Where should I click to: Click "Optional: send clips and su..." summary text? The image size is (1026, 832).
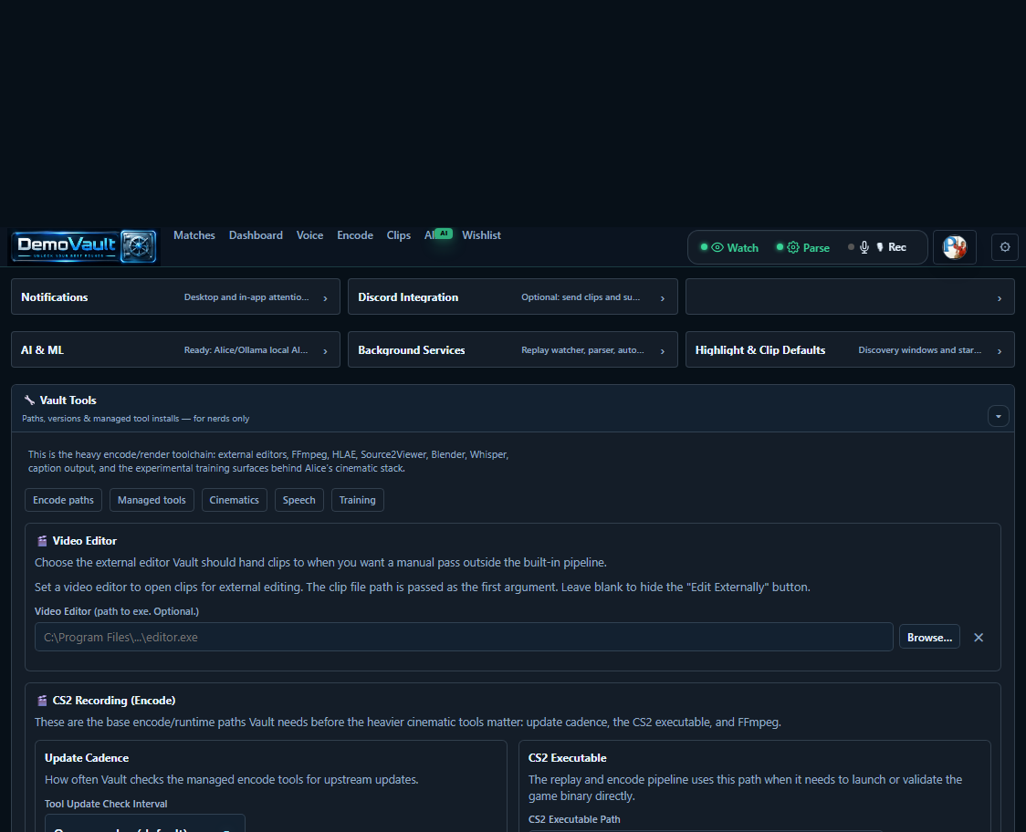(581, 297)
